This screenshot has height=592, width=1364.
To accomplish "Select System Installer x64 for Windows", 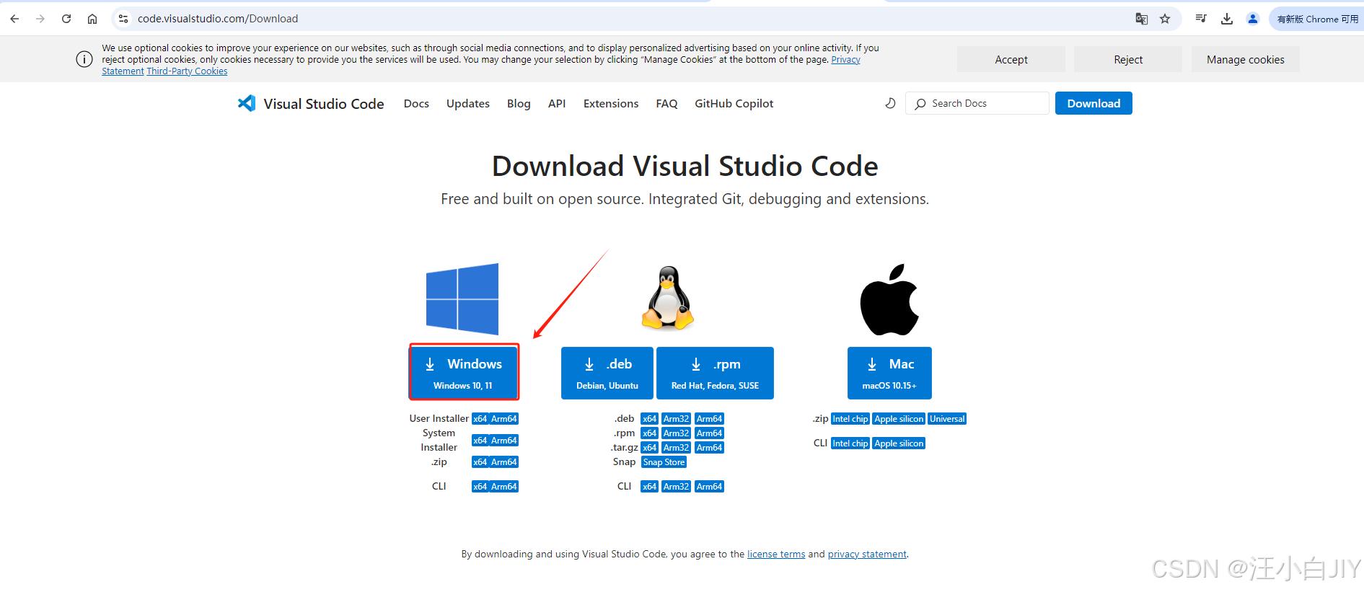I will point(480,441).
